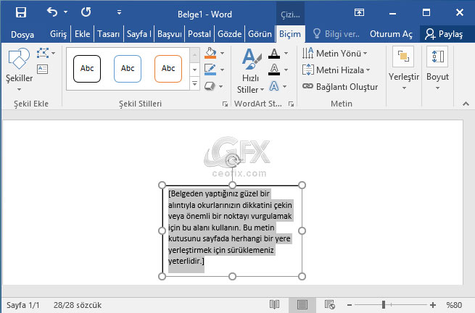475x313 pixels.
Task: Click the text box top-left corner handle
Action: click(x=162, y=185)
